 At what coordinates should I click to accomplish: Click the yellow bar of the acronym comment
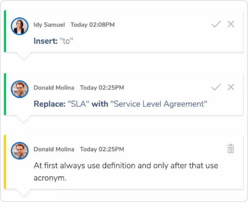(5, 162)
